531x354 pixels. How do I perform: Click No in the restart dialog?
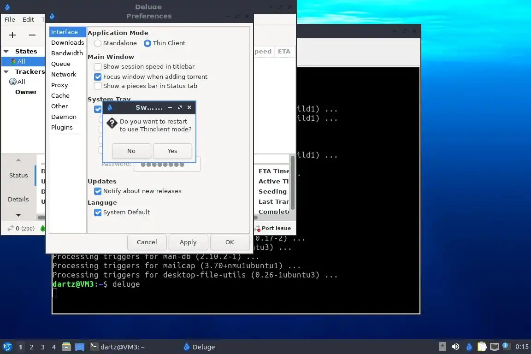(x=131, y=151)
